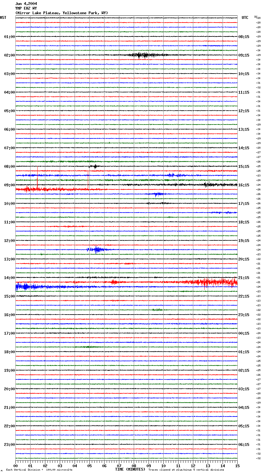This screenshot has width=262, height=474.
Task: Click the 12:00 MST time label
Action: point(10,241)
